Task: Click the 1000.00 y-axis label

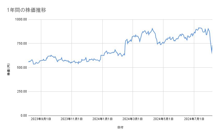Action: point(21,19)
